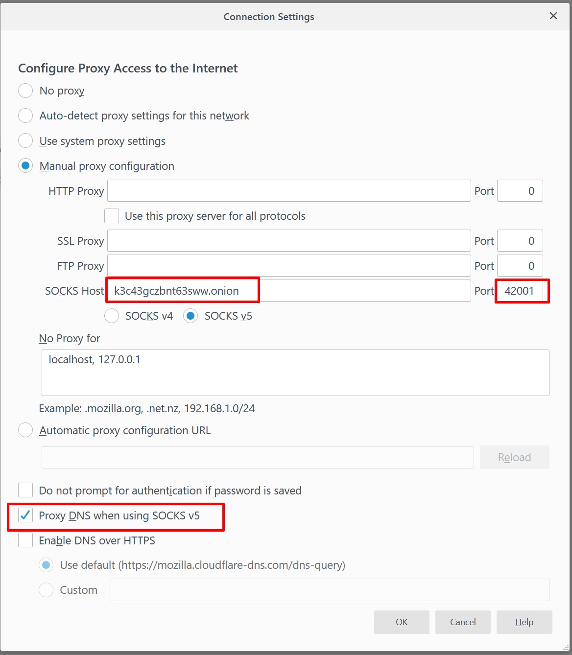572x655 pixels.
Task: Click the SSL Proxy address field
Action: pos(288,241)
